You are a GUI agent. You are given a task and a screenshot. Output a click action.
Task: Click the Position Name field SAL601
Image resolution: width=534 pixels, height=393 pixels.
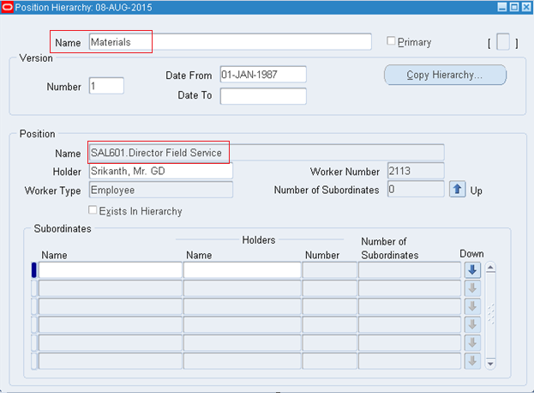266,153
